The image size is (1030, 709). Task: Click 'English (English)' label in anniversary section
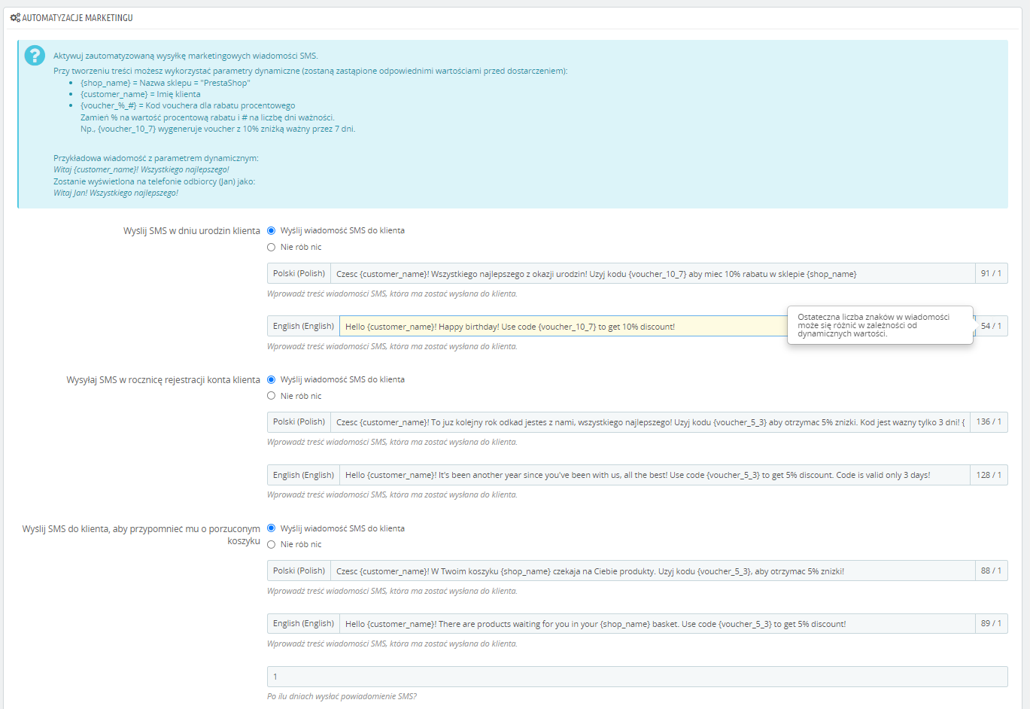click(303, 475)
